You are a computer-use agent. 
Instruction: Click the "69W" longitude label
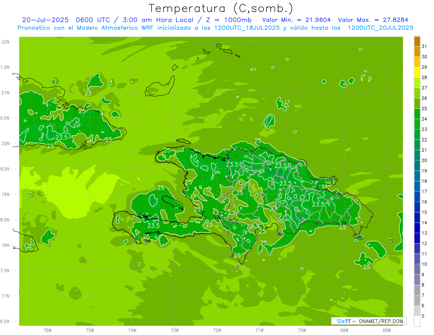coord(344,330)
